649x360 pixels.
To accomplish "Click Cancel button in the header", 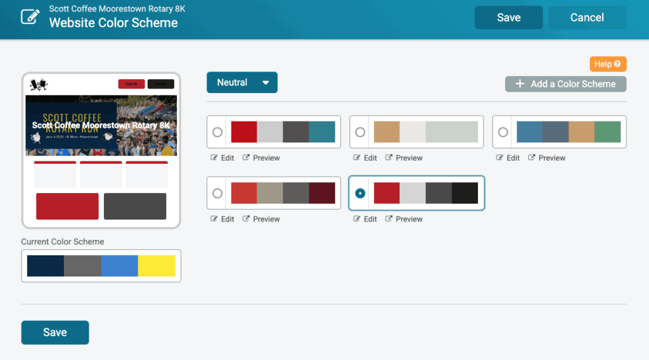I will [x=587, y=18].
